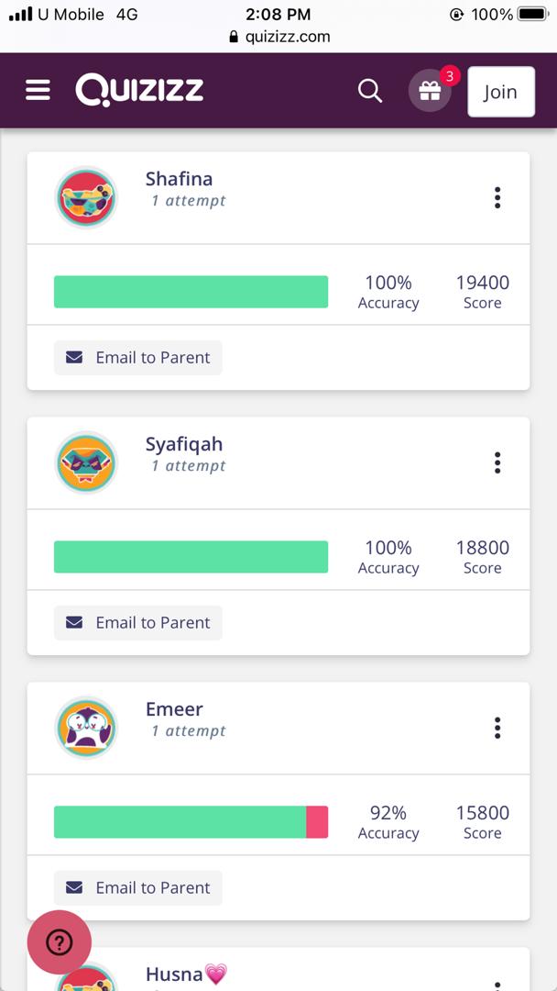Tap Emeer's avatar image
557x991 pixels.
tap(86, 728)
